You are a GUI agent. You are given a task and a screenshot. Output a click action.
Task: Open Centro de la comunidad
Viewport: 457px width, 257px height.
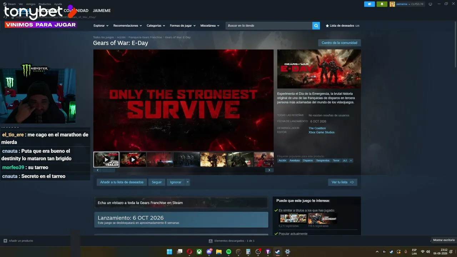coord(340,43)
